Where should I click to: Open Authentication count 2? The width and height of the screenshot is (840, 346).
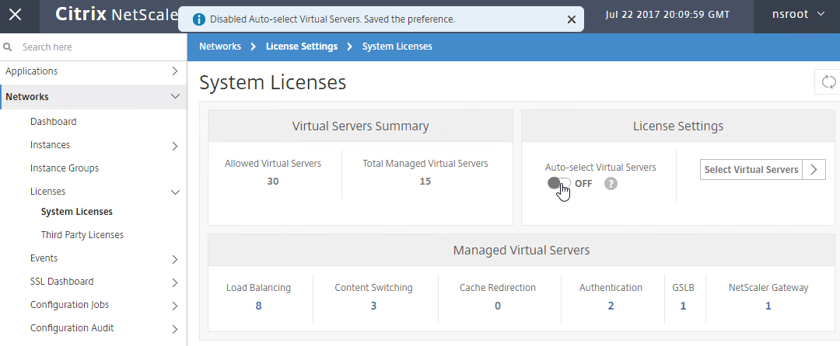611,306
